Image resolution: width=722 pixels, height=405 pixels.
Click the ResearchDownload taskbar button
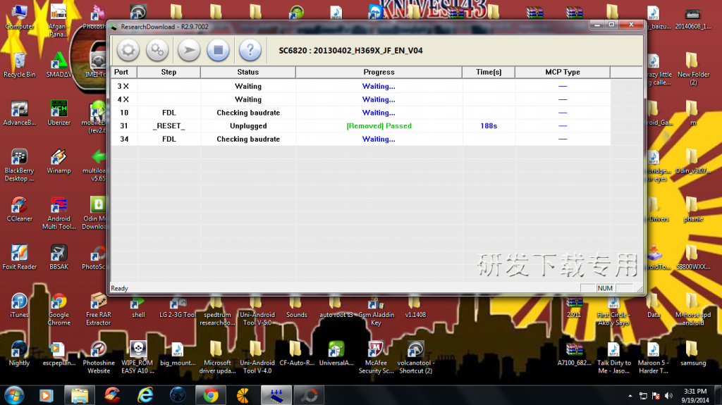pyautogui.click(x=276, y=395)
